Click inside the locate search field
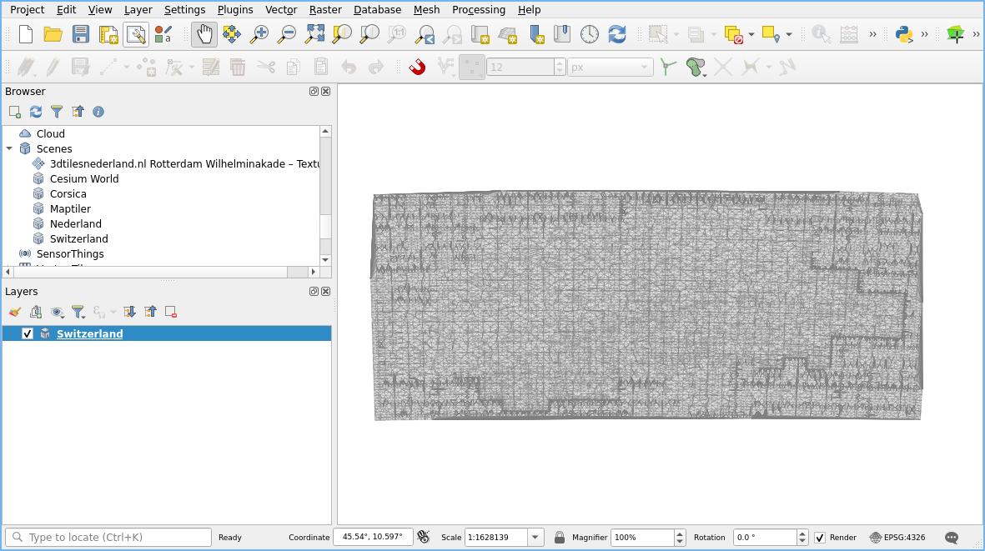This screenshot has height=551, width=985. tap(108, 537)
